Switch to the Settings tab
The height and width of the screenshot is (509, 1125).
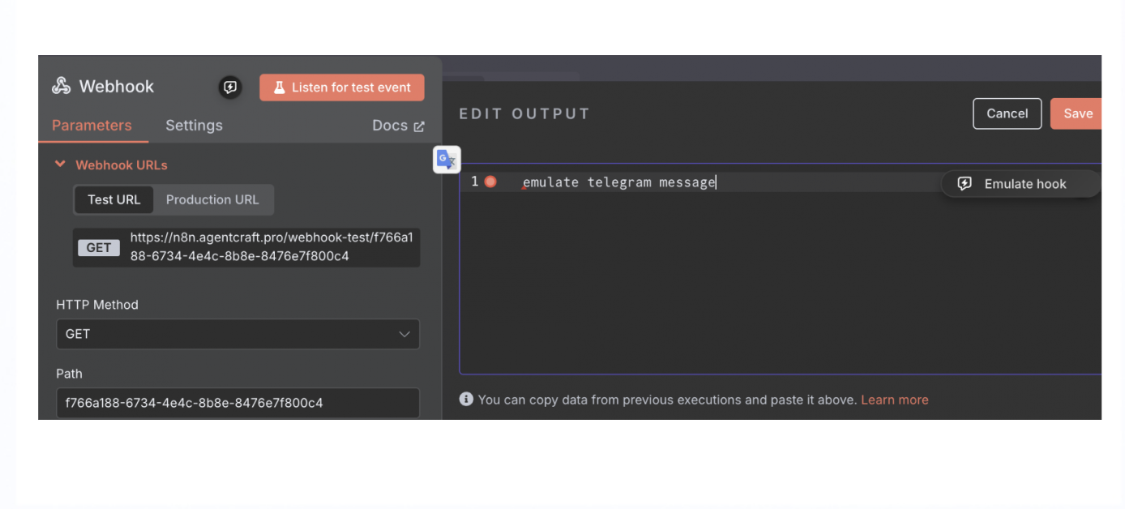pyautogui.click(x=194, y=126)
